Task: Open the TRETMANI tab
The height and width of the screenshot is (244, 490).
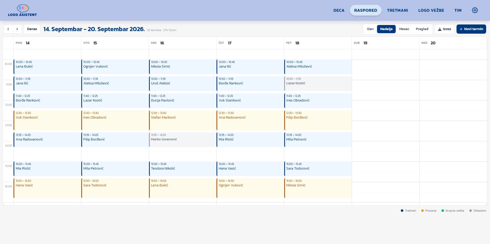Action: [397, 10]
